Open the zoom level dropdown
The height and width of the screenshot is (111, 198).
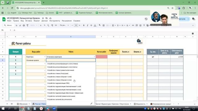coord(34,25)
